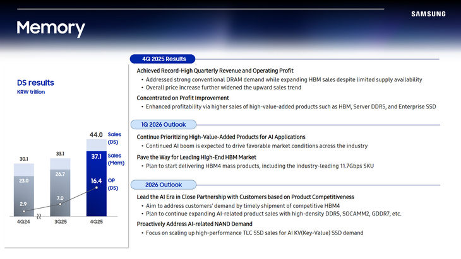The image size is (461, 259).
Task: Click the 16.4 operating profit data point
Action: (x=95, y=182)
